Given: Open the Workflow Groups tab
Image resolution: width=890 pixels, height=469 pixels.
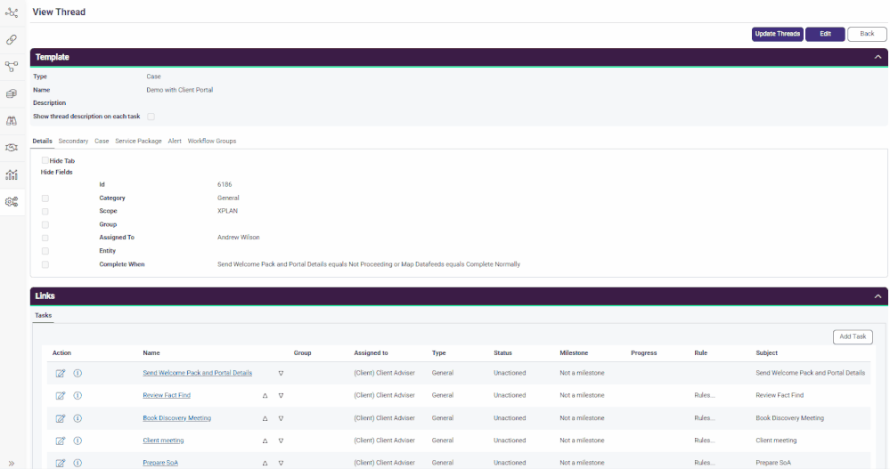Looking at the screenshot, I should 211,141.
